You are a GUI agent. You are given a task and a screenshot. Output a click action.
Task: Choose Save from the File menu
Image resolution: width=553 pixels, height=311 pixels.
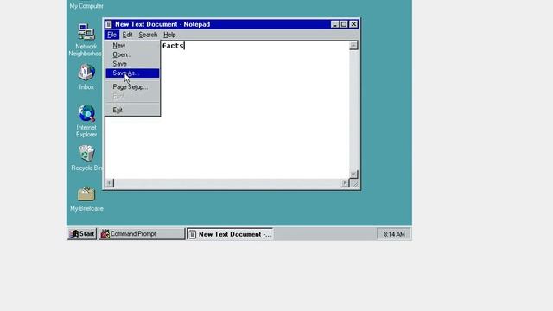click(132, 64)
